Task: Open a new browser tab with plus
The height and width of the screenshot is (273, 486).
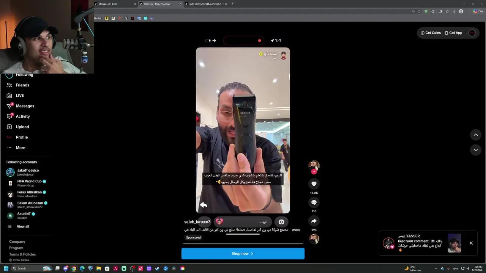Action: [x=233, y=4]
